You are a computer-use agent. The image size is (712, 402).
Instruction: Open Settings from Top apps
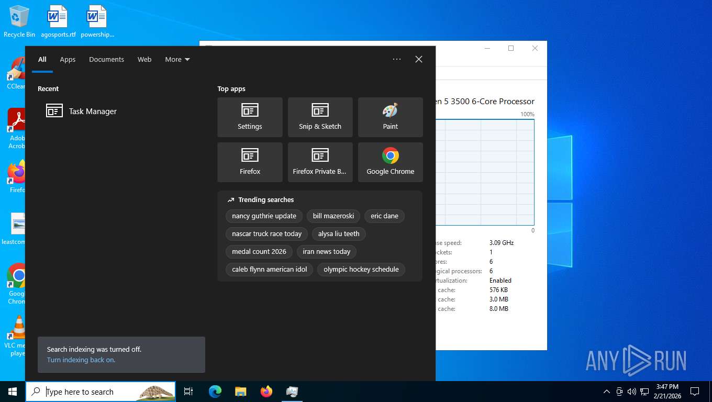click(250, 117)
